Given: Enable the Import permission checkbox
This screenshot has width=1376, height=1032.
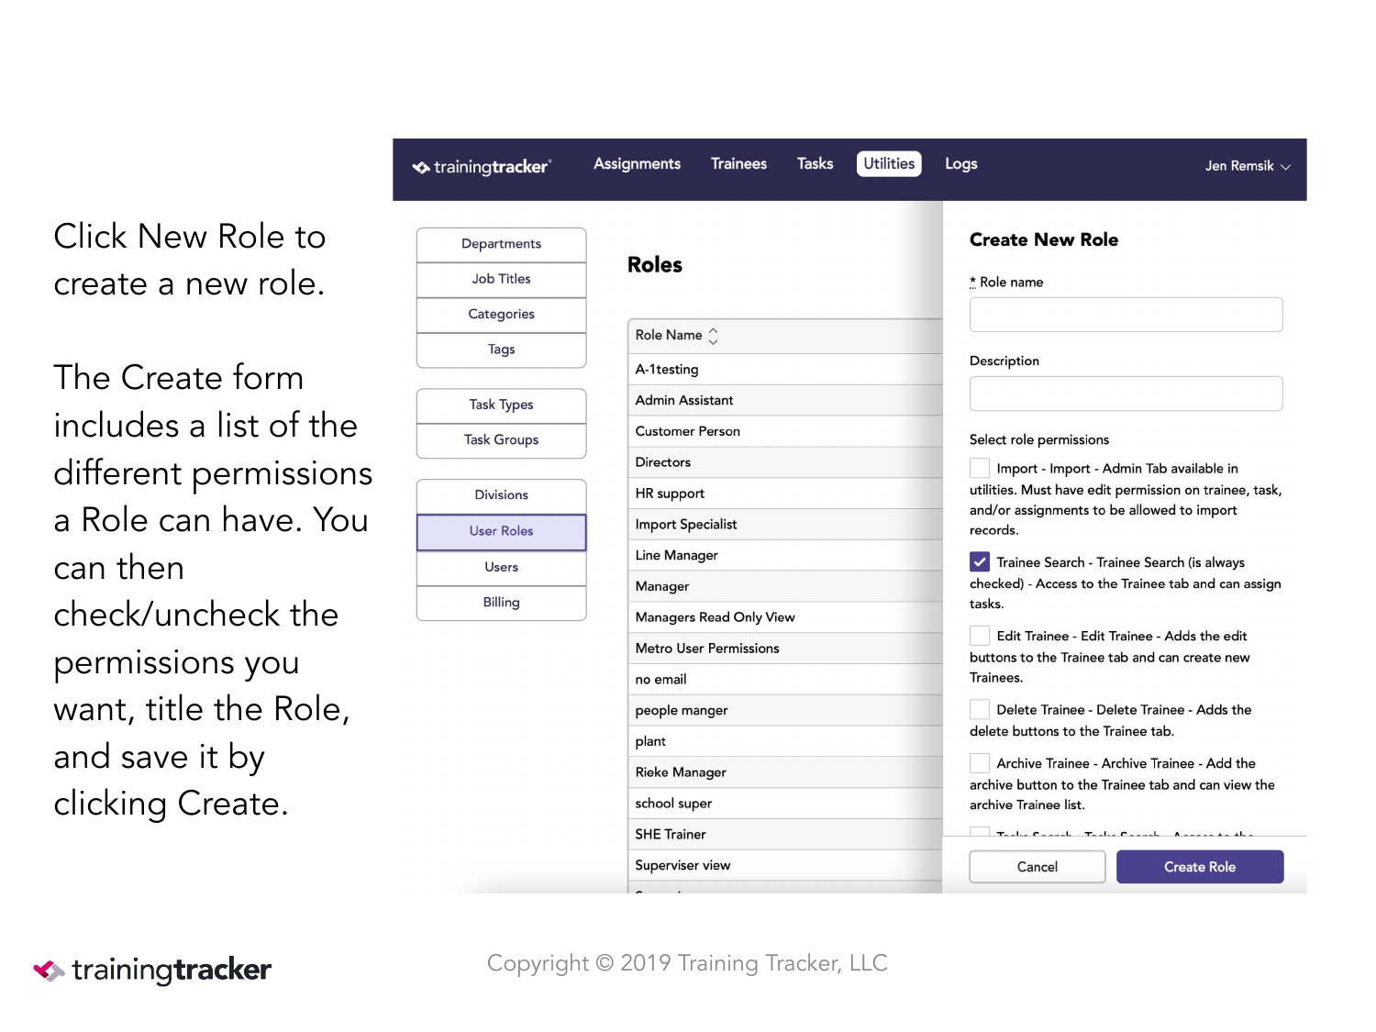Looking at the screenshot, I should (980, 468).
